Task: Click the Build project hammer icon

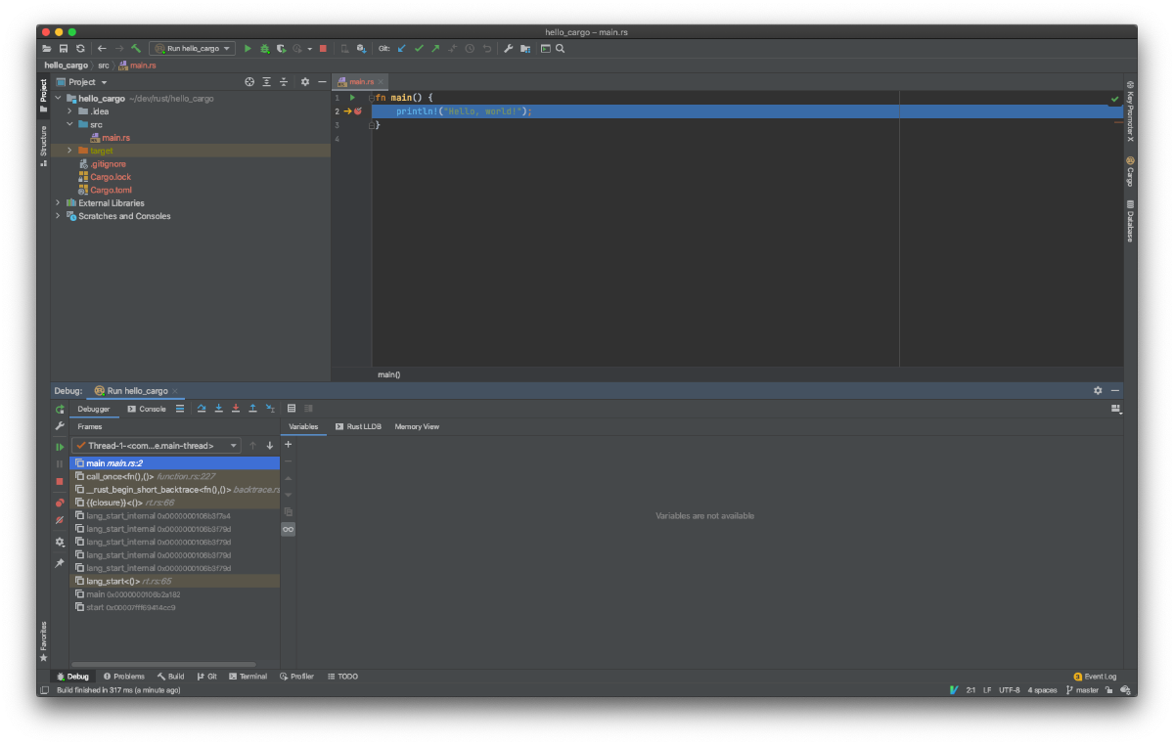Action: point(135,48)
